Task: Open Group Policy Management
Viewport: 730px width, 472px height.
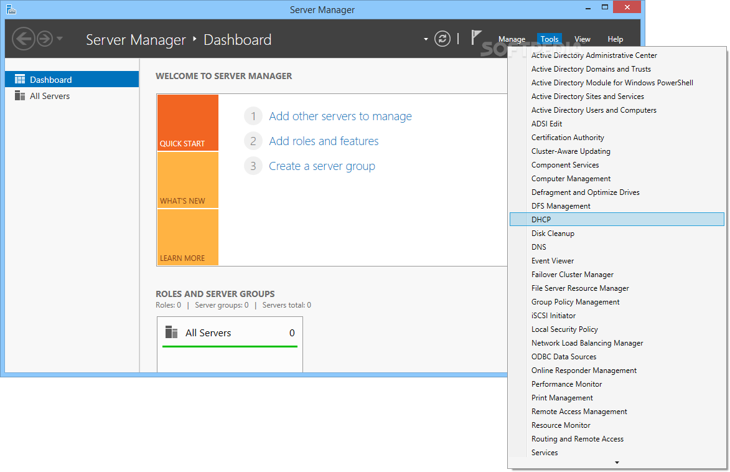Action: pos(617,302)
